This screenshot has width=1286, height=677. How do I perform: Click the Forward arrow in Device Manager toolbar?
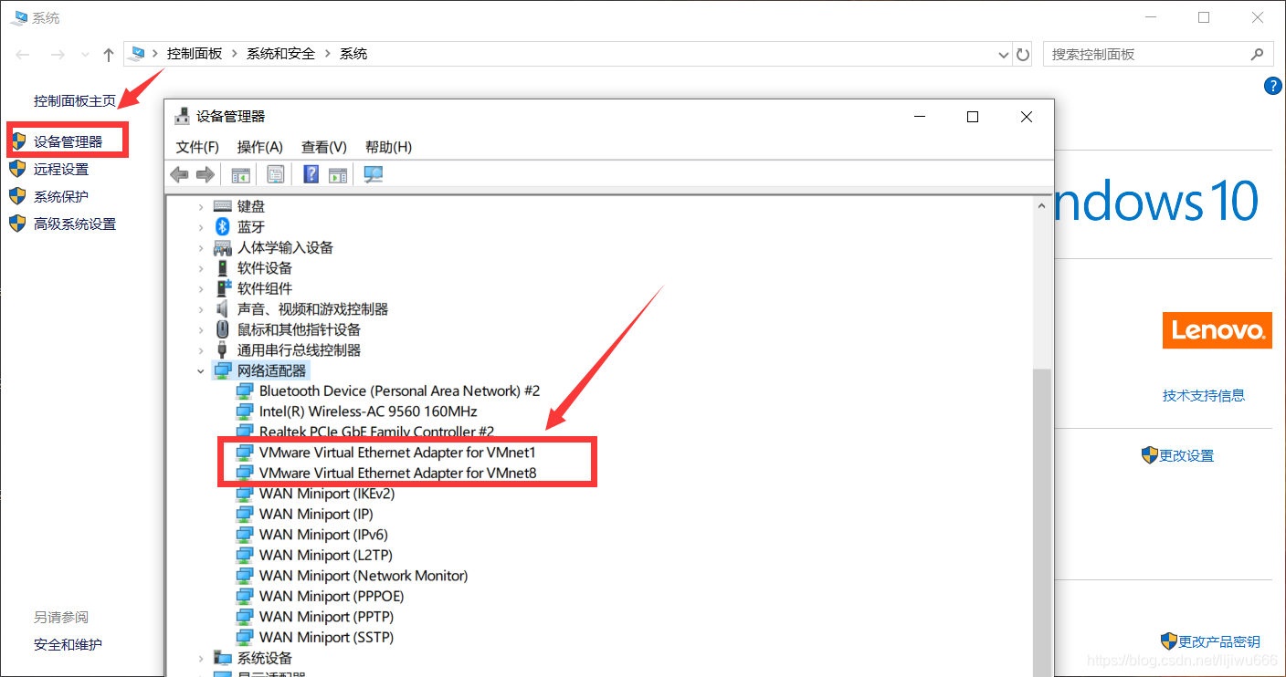(x=206, y=174)
